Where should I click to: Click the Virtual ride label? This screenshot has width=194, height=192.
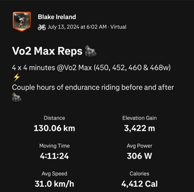118,27
